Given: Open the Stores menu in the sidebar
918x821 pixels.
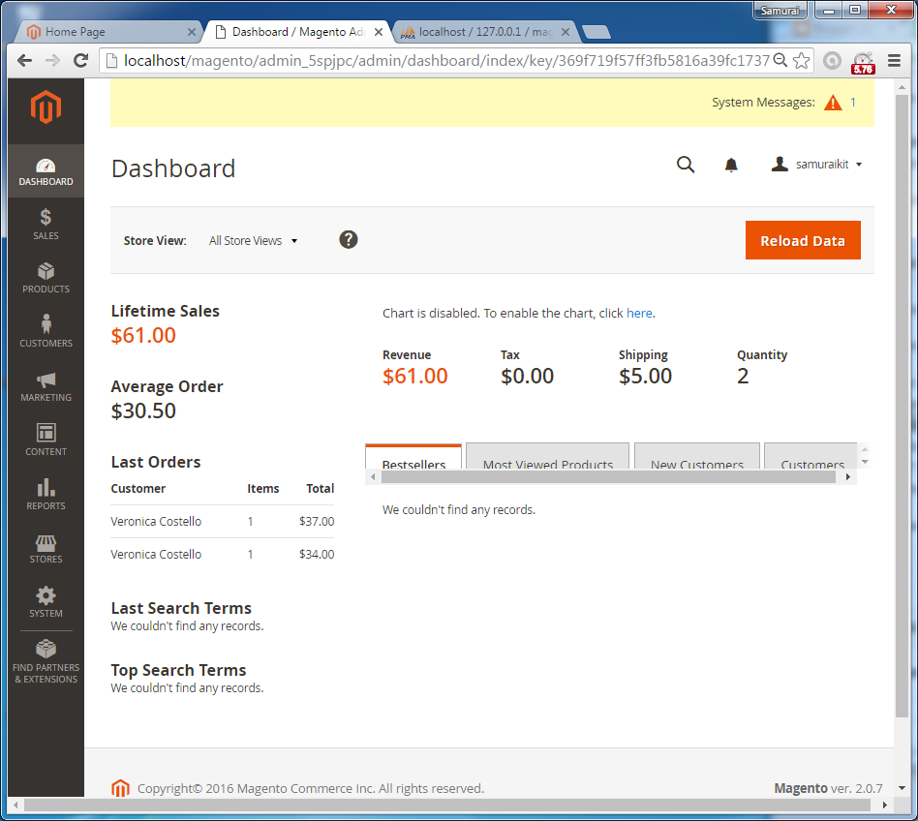Looking at the screenshot, I should (46, 548).
